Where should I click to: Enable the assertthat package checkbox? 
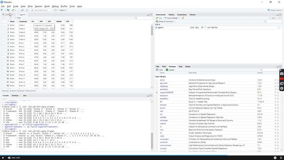(x=157, y=89)
